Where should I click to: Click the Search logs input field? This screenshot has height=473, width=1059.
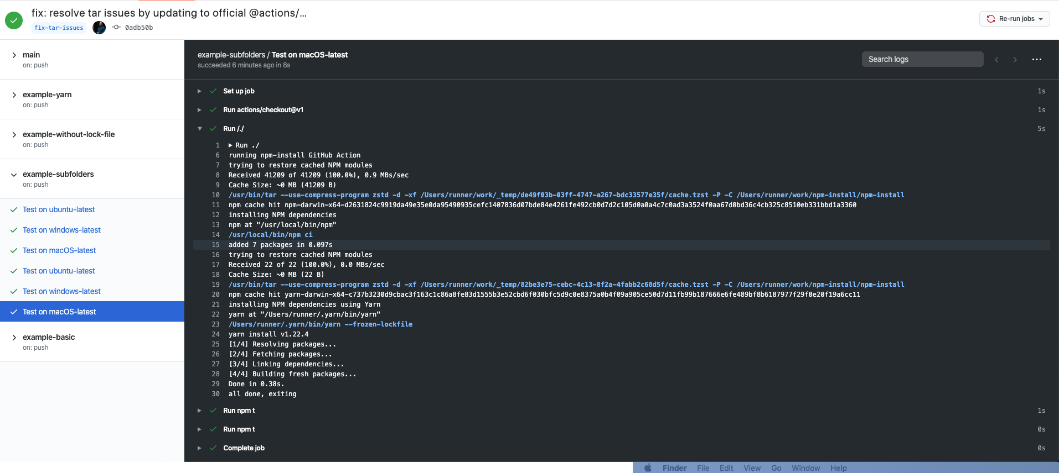[x=922, y=59]
